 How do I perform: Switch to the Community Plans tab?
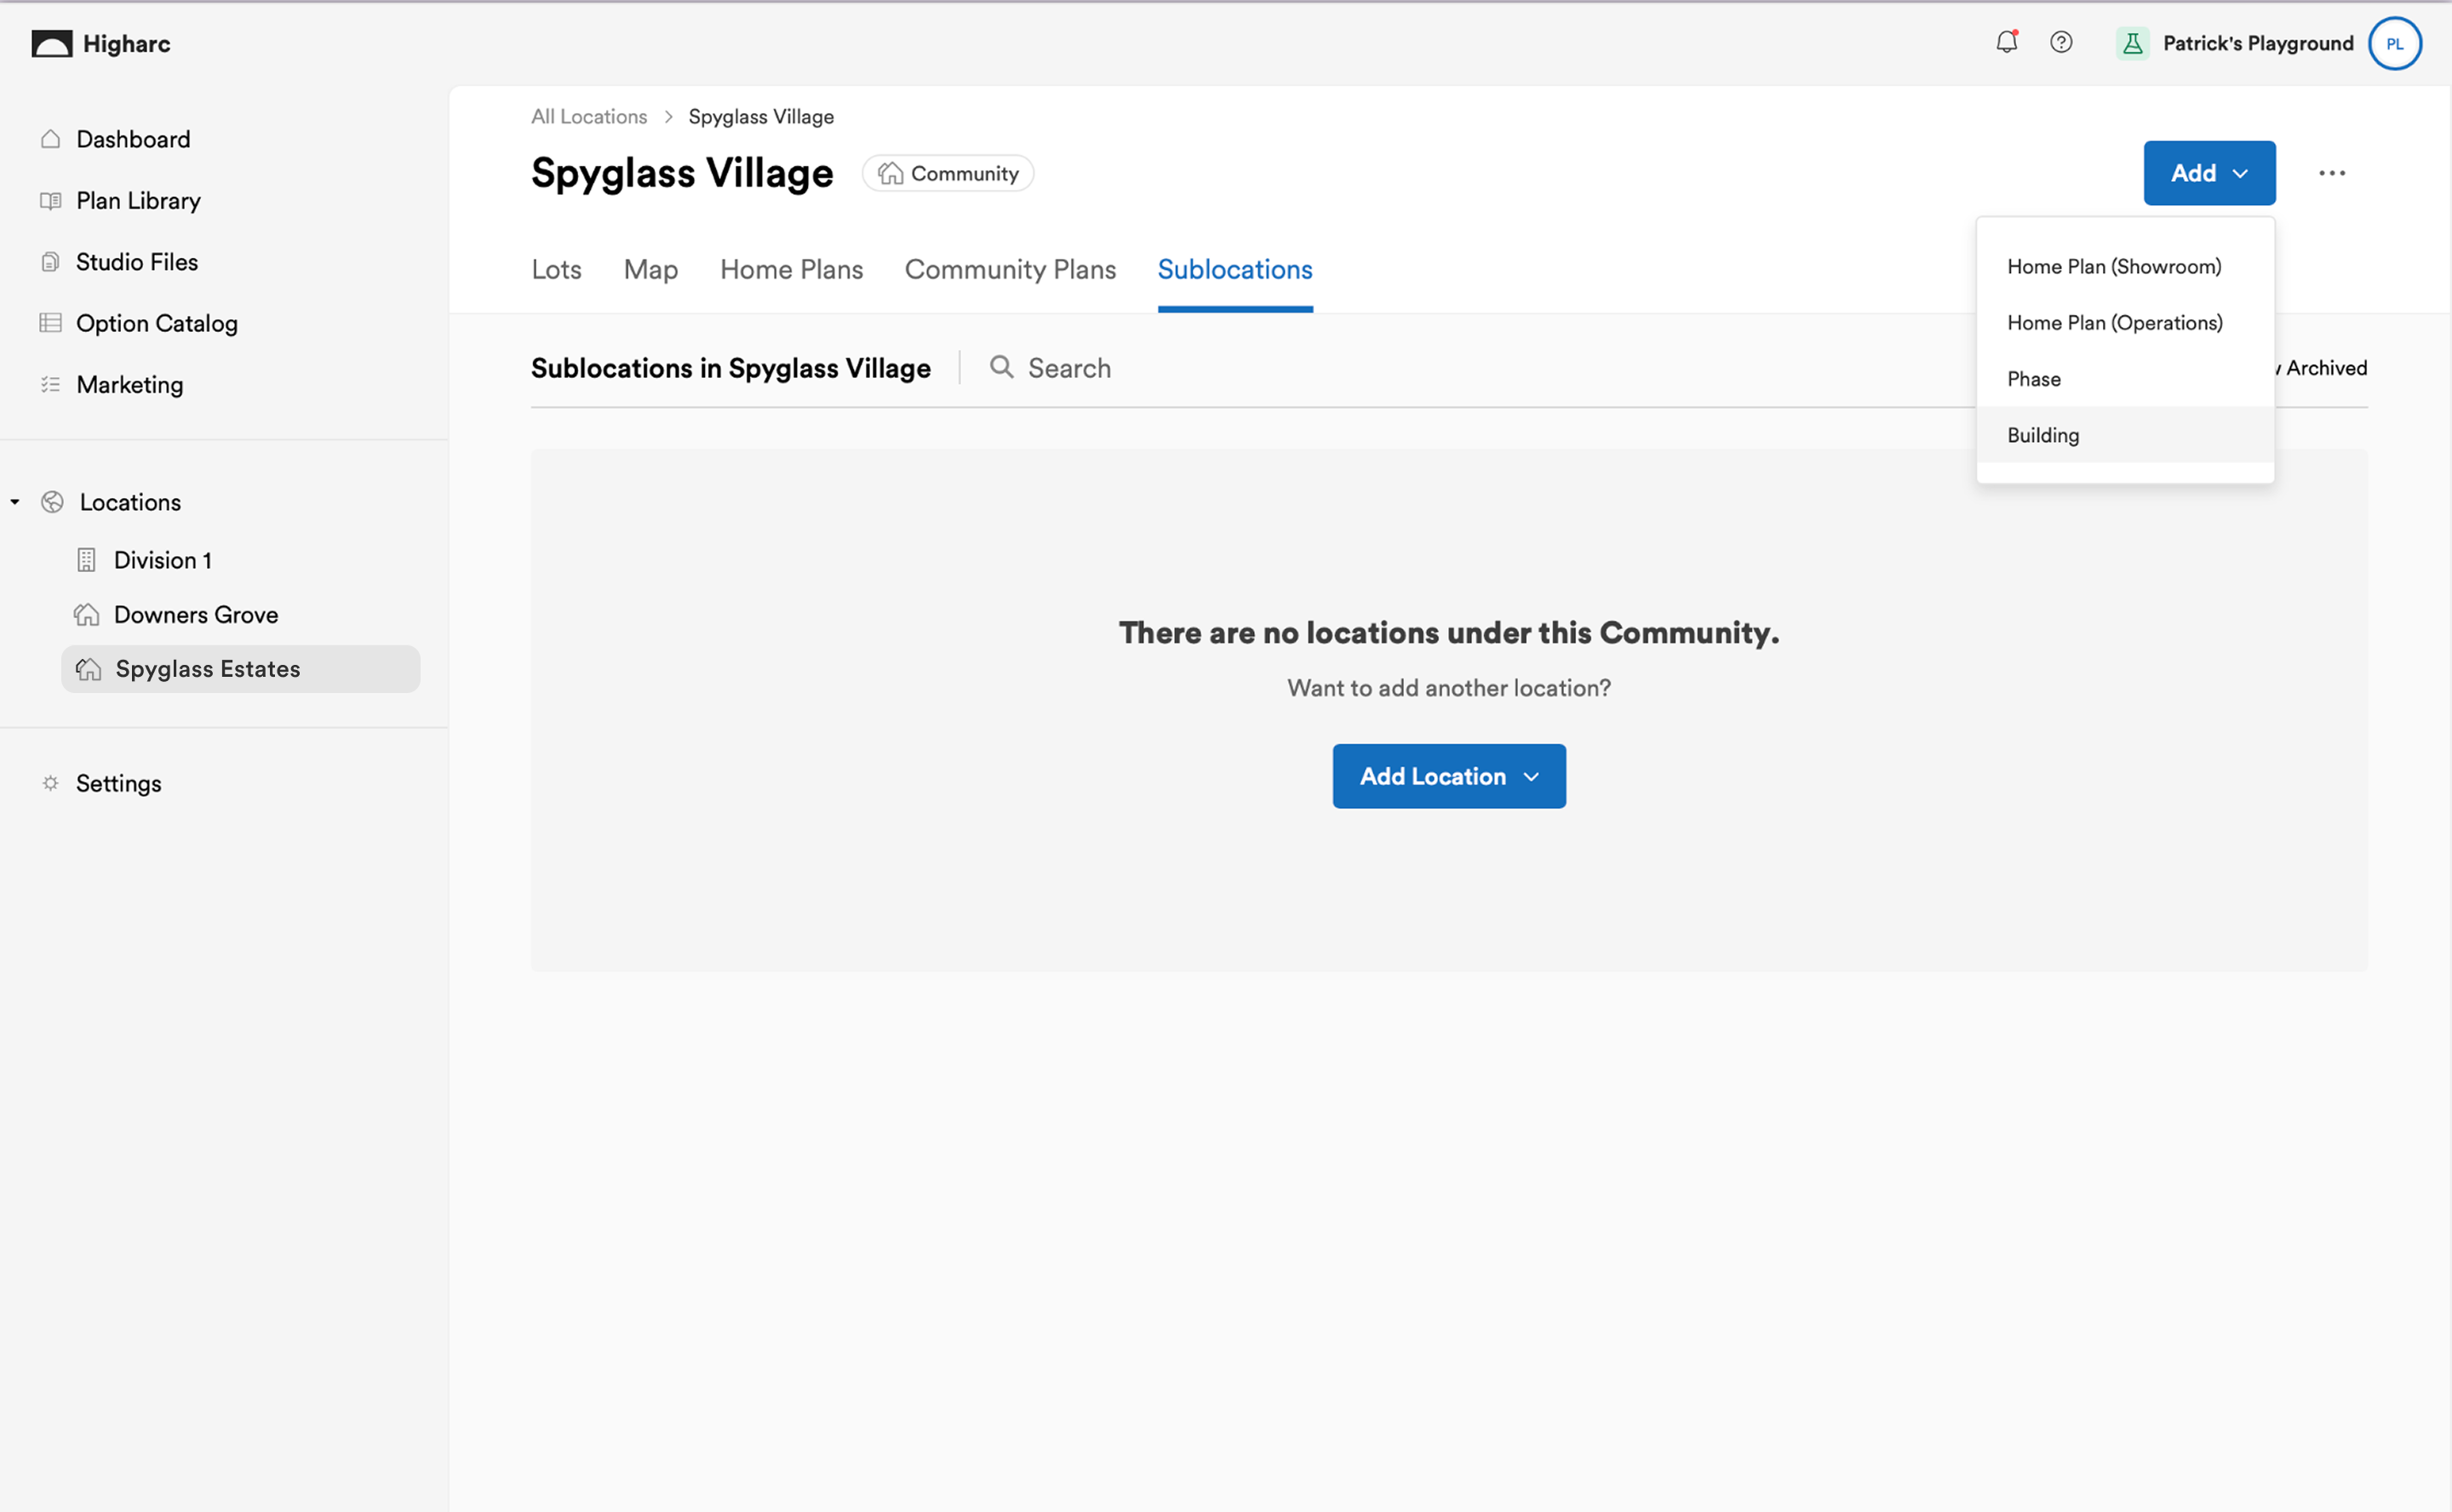1010,269
